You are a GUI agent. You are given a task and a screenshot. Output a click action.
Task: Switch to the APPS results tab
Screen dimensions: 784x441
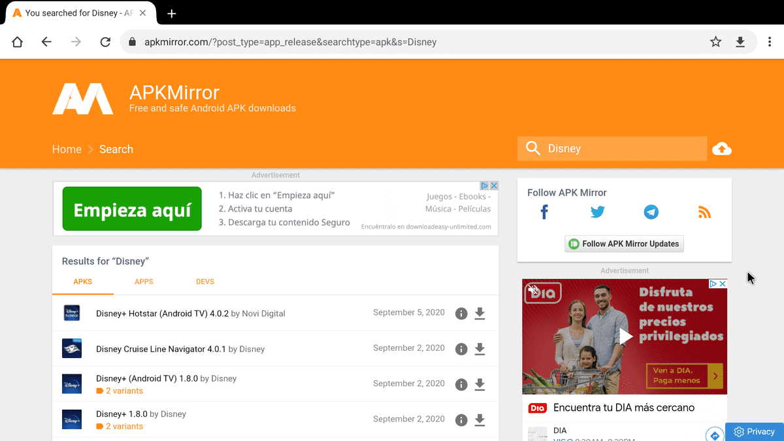click(144, 282)
